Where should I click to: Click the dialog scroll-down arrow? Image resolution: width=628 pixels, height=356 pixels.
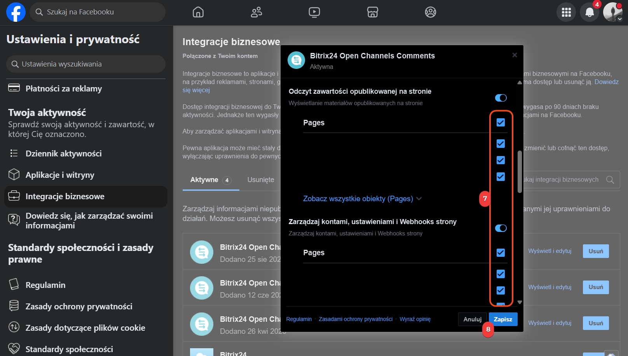coord(520,302)
